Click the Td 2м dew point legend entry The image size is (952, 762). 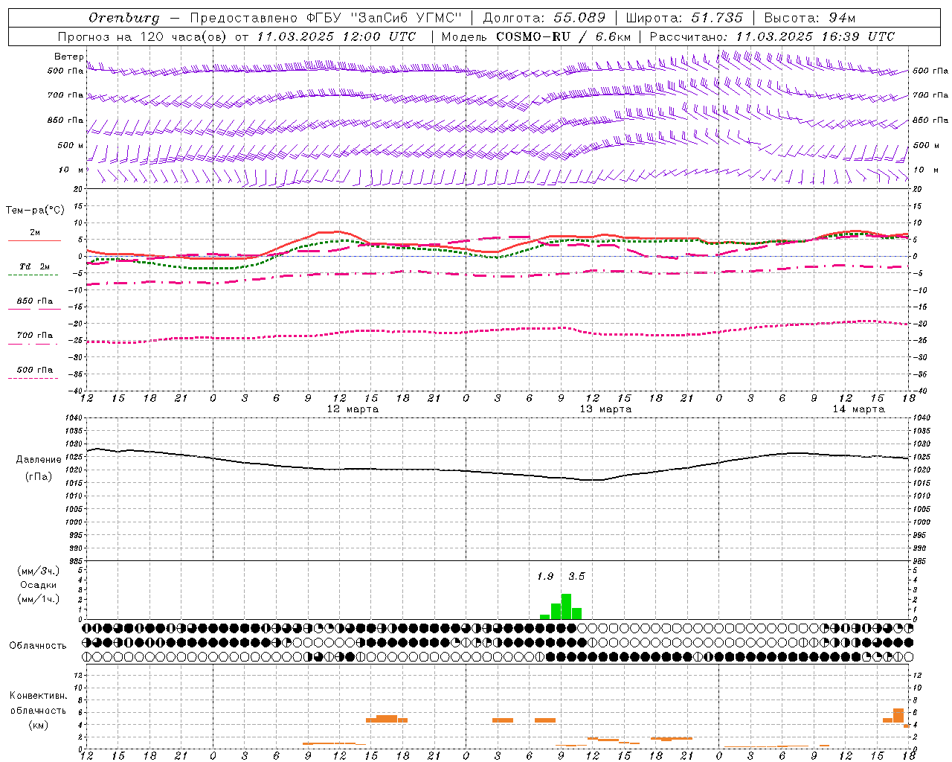[35, 266]
